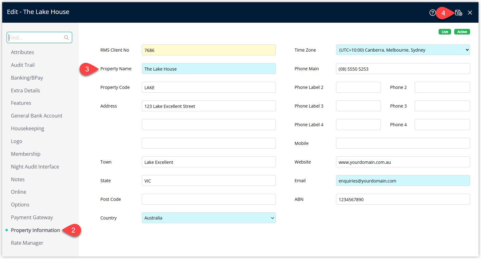
Task: Click the Phone Label 2 field
Action: (x=358, y=87)
